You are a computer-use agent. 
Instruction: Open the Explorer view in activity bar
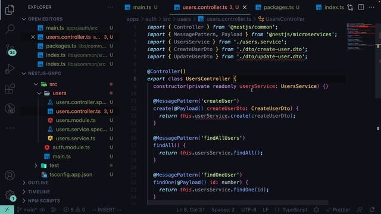(10, 10)
